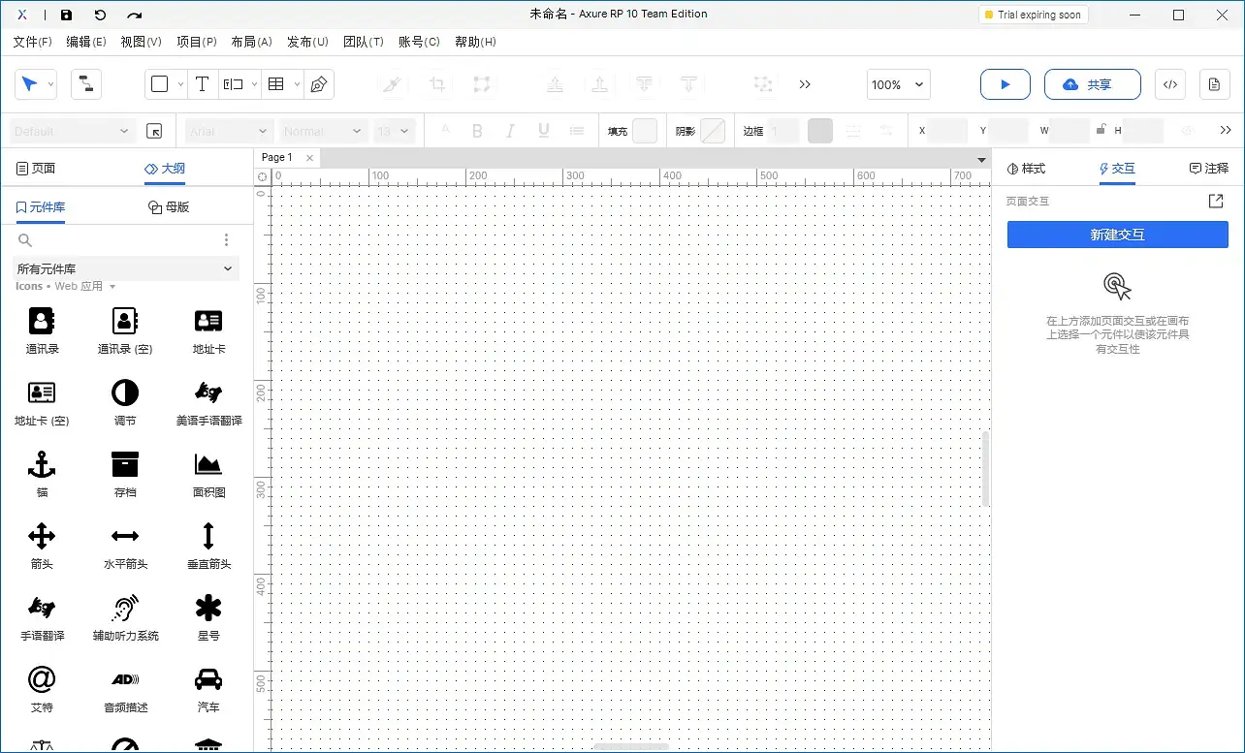Screen dimensions: 1245x753
Task: Toggle bold text formatting
Action: (x=477, y=130)
